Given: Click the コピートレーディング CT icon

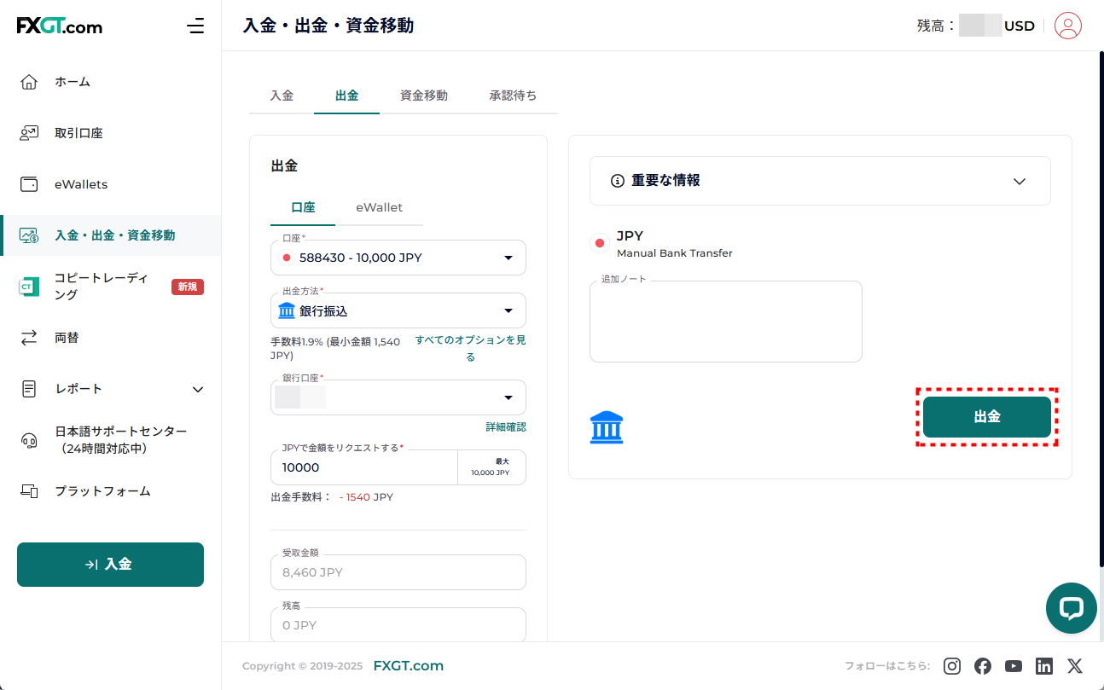Looking at the screenshot, I should point(29,287).
